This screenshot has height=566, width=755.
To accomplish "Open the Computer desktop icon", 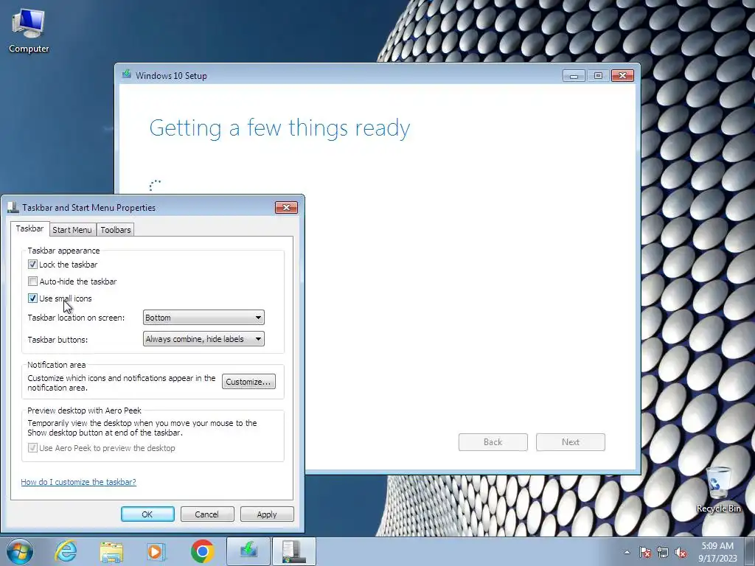I will 29,31.
